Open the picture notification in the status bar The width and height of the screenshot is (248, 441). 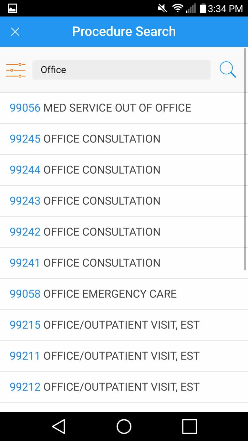[12, 8]
